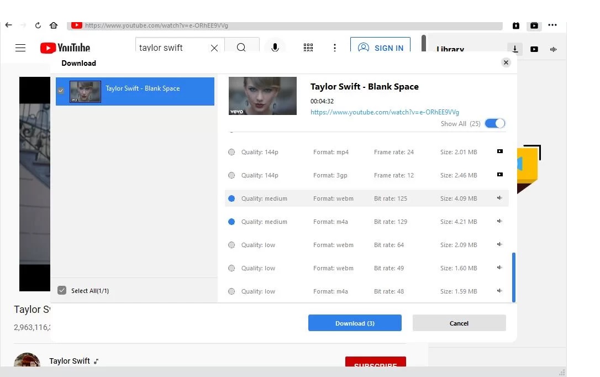Image resolution: width=600 pixels, height=377 pixels.
Task: Click 'Bit rate: 129' text
Action: click(390, 222)
